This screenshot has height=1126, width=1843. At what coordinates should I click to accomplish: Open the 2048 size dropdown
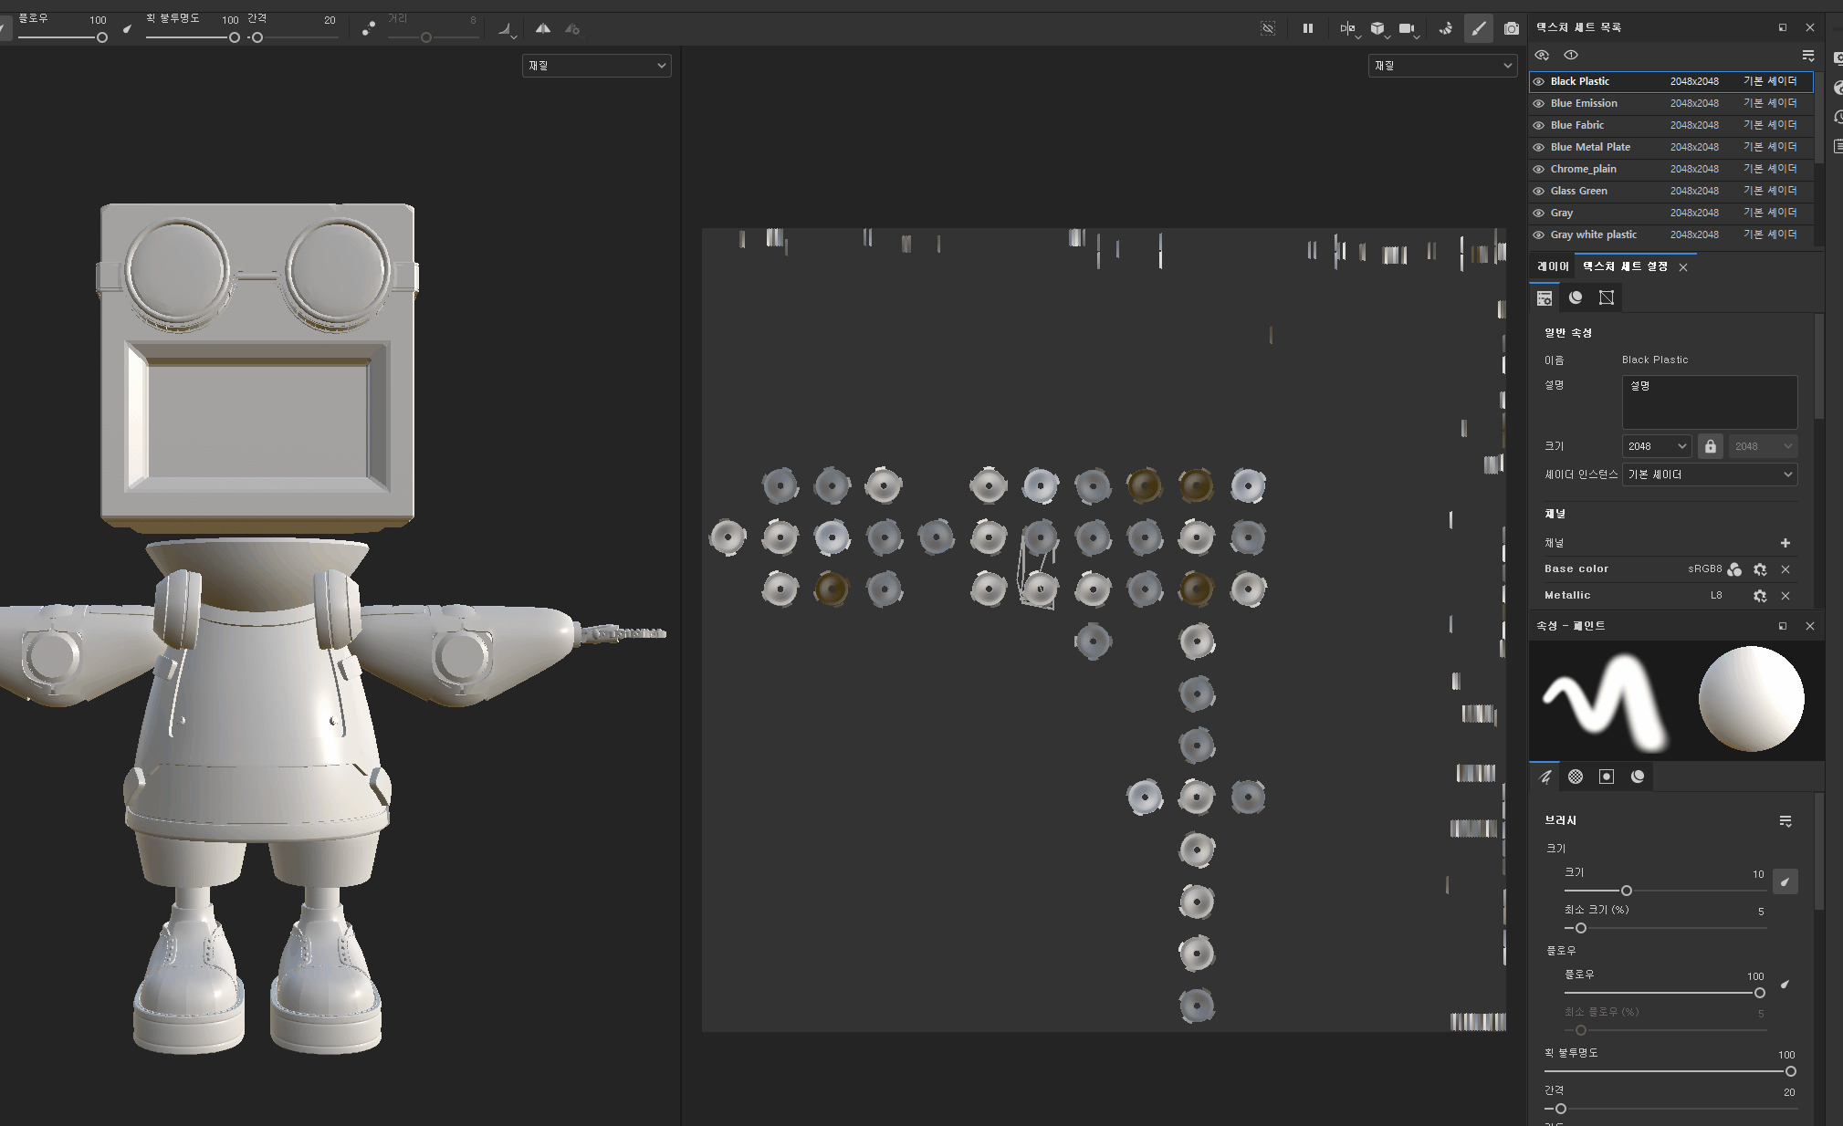pos(1657,446)
